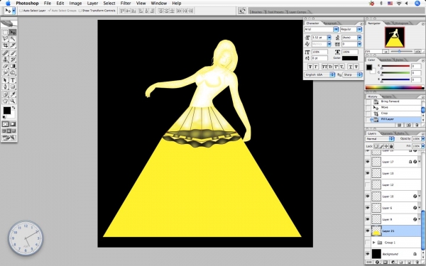Open the Arial font family dropdown
Image resolution: width=426 pixels, height=266 pixels.
(336, 29)
